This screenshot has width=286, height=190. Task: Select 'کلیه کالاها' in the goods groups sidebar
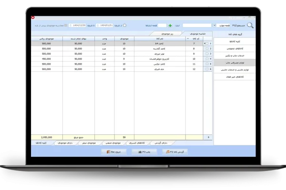pos(235,41)
